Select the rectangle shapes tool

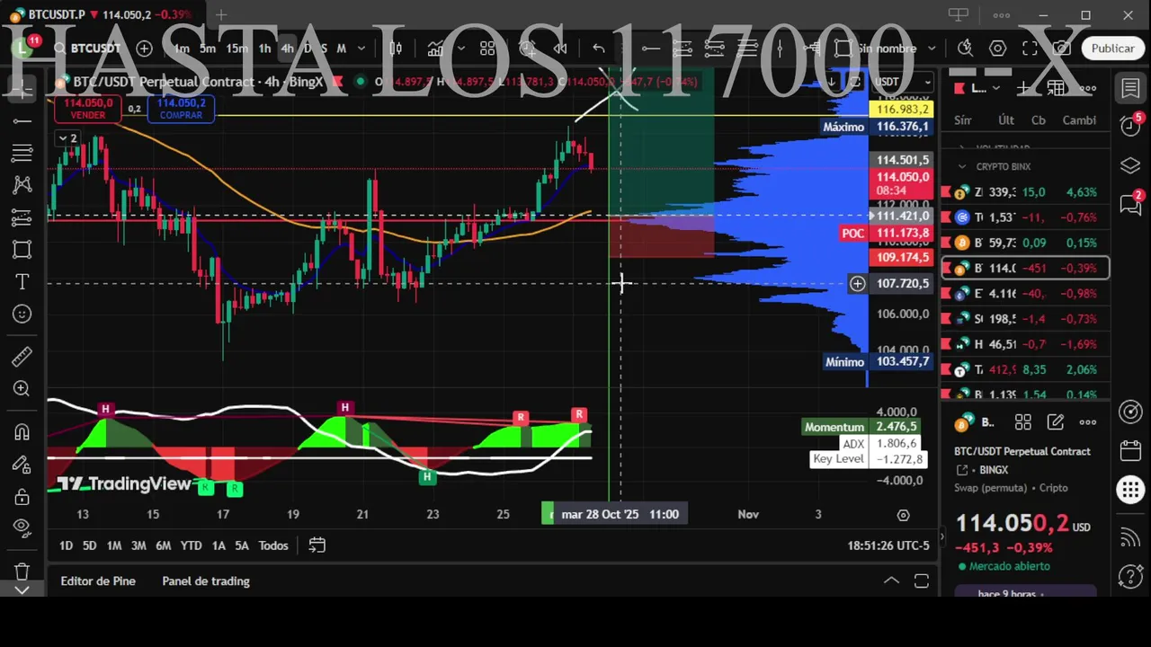(22, 249)
